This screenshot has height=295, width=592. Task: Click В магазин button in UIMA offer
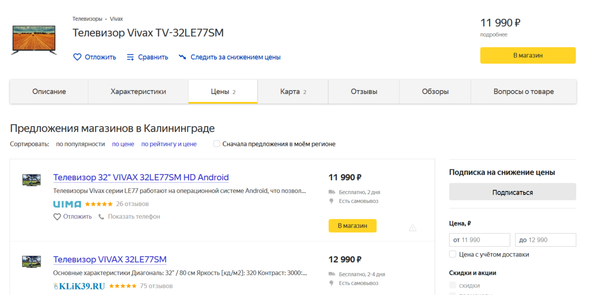tap(352, 226)
